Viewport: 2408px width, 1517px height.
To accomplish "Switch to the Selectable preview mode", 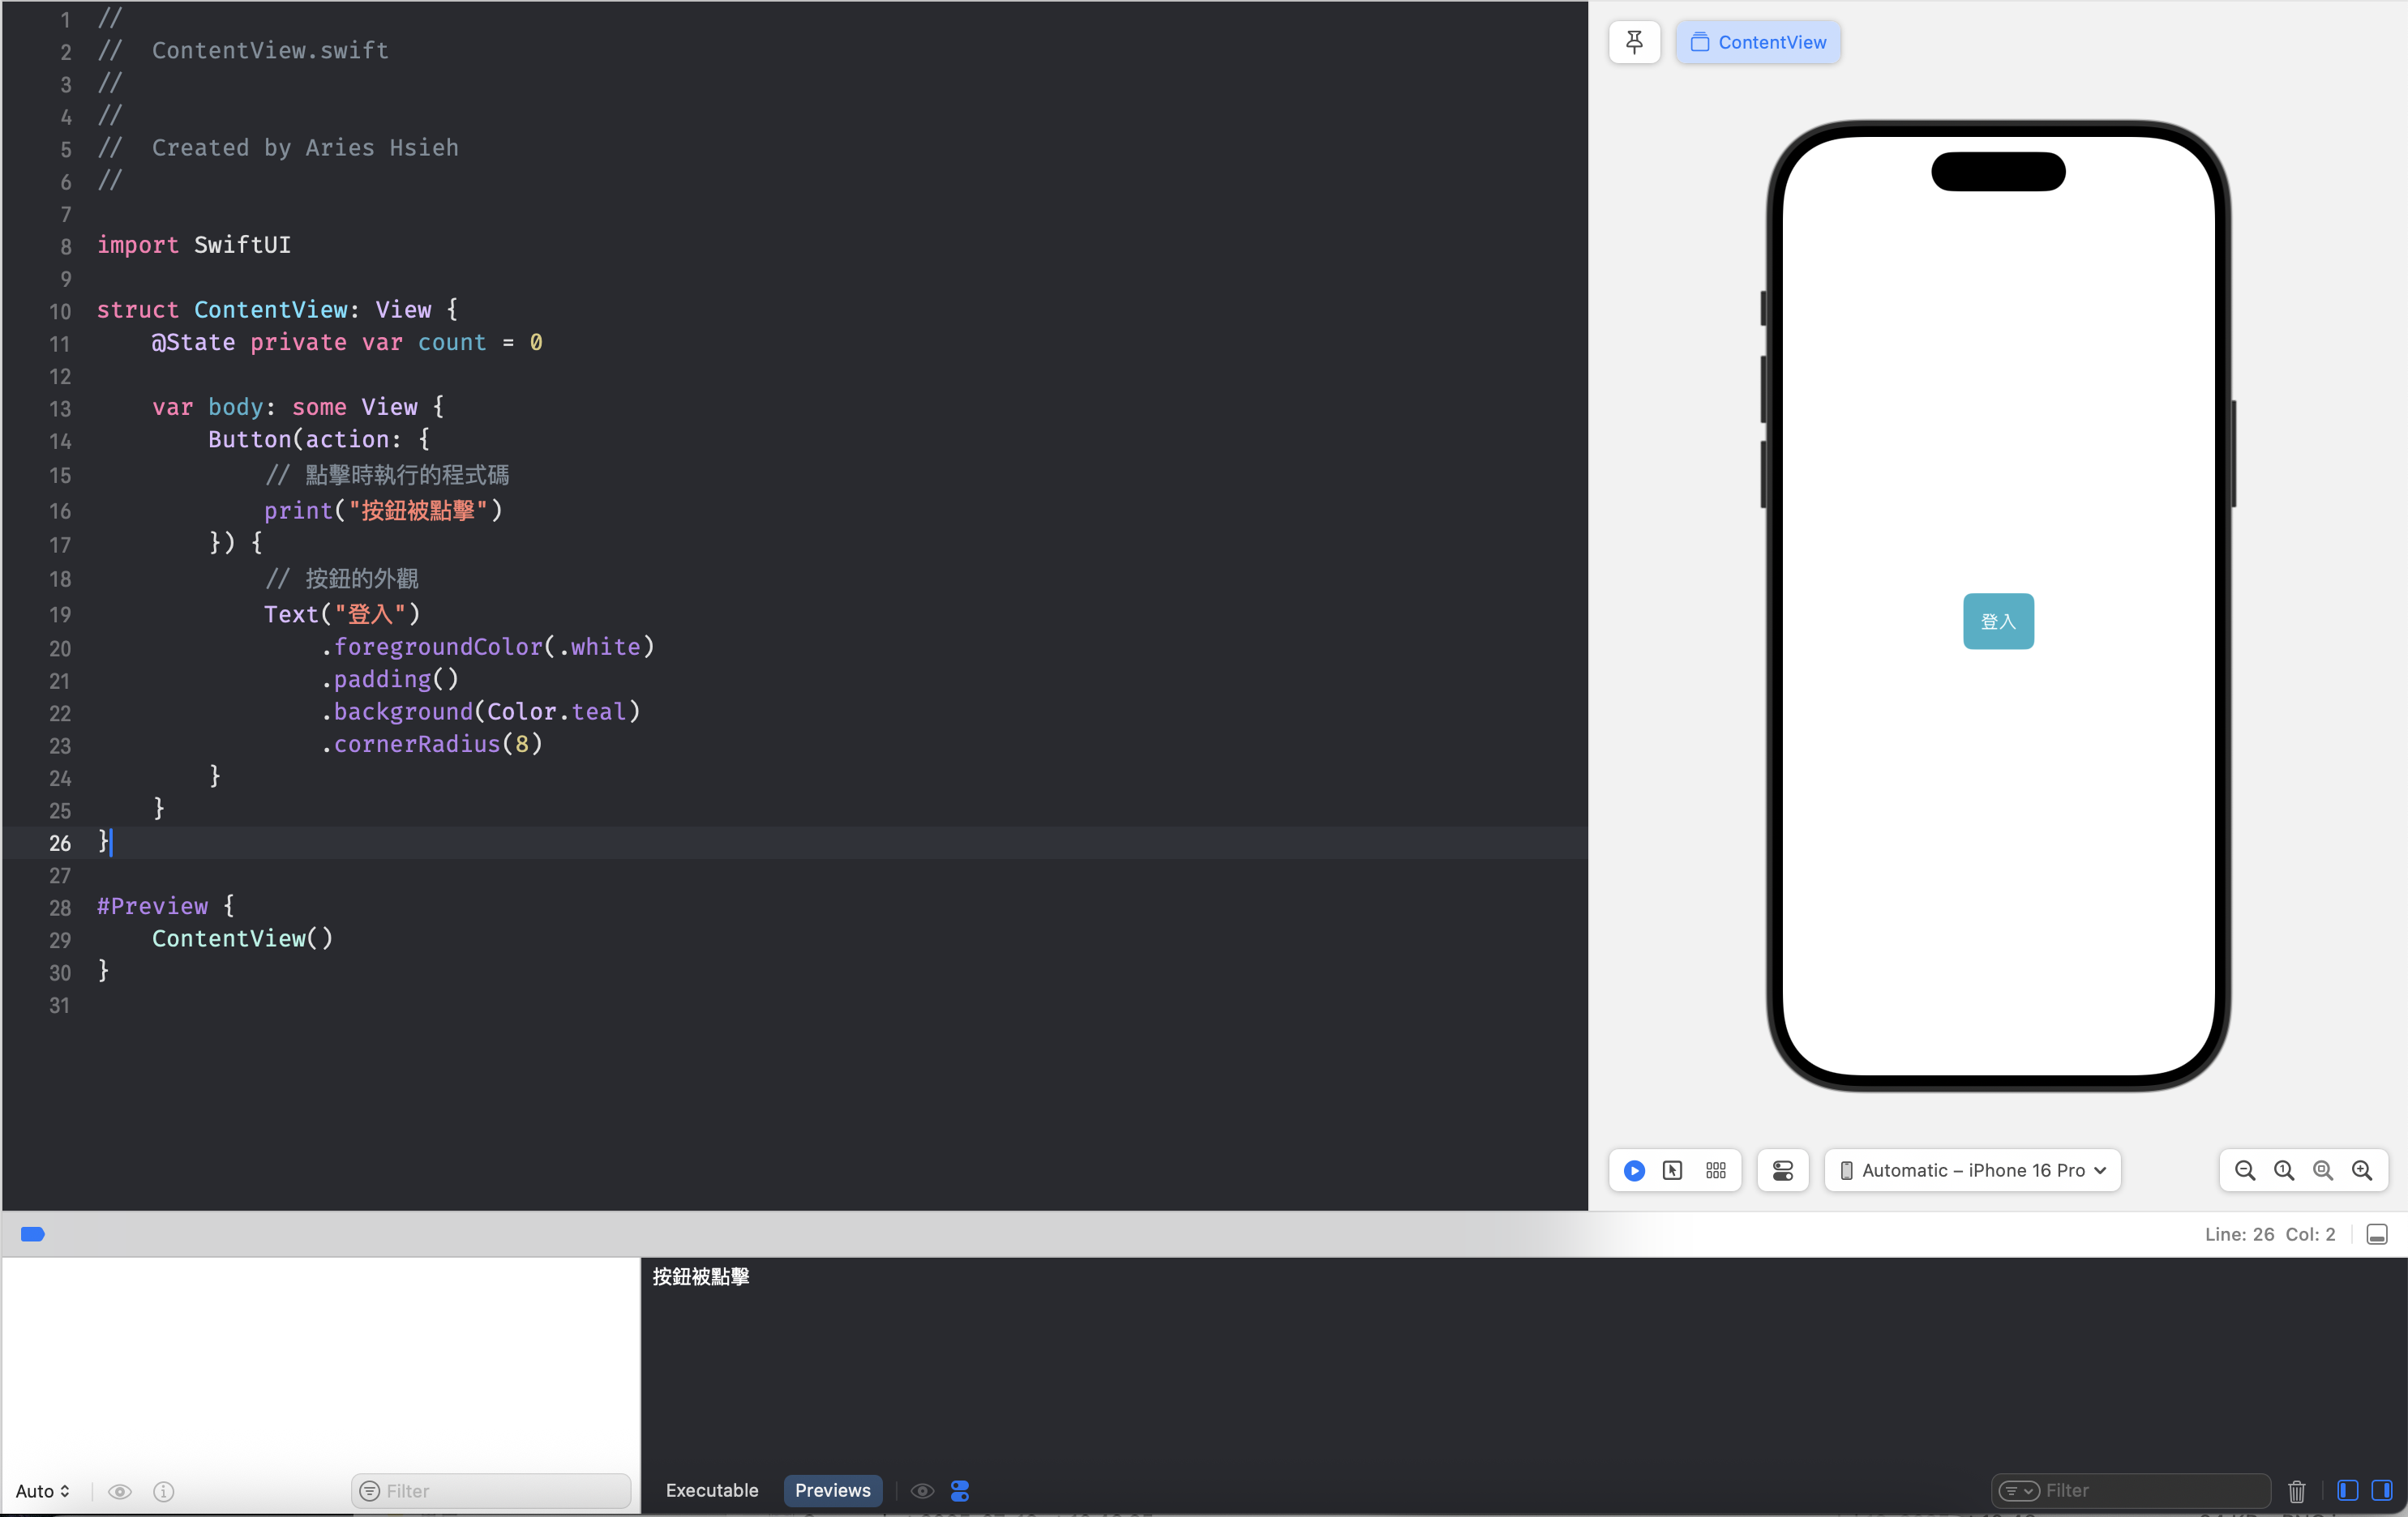I will point(1673,1170).
